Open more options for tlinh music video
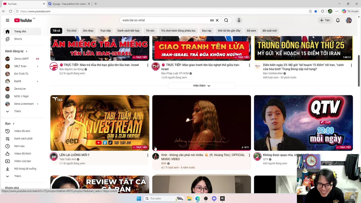The width and height of the screenshot is (361, 203). pyautogui.click(x=249, y=155)
